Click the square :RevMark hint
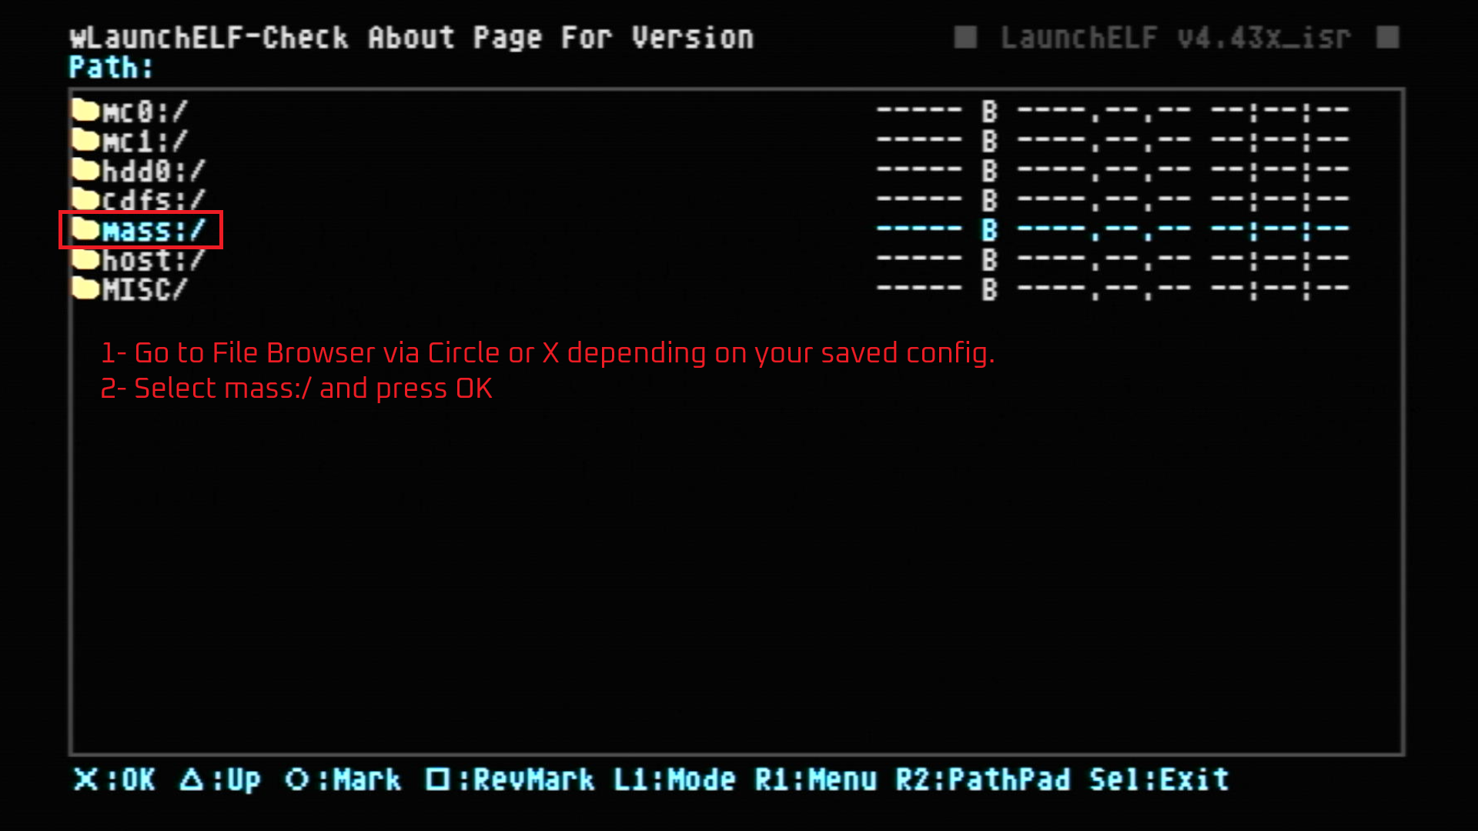1478x831 pixels. [x=510, y=779]
